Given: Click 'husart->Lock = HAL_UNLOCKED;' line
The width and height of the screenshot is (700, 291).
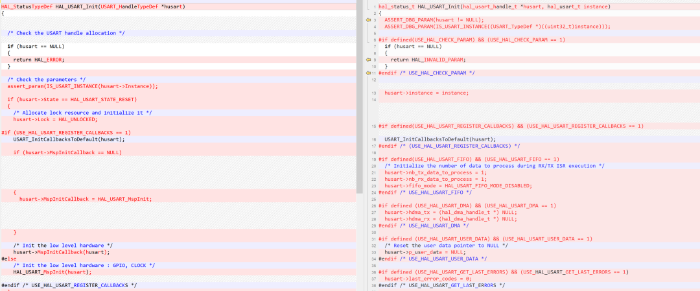Looking at the screenshot, I should click(55, 120).
